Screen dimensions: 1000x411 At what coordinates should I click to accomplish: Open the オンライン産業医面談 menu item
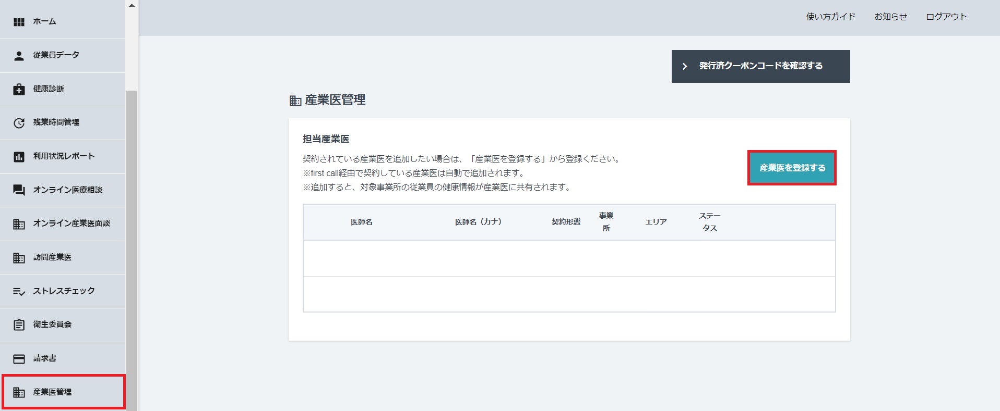tap(71, 223)
